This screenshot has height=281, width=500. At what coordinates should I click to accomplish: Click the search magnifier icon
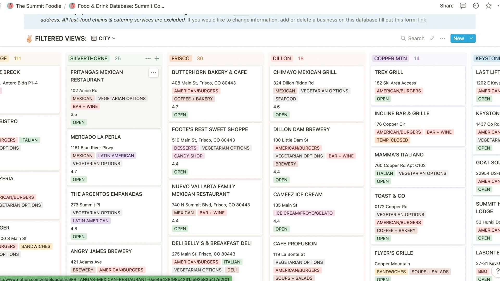click(x=403, y=38)
